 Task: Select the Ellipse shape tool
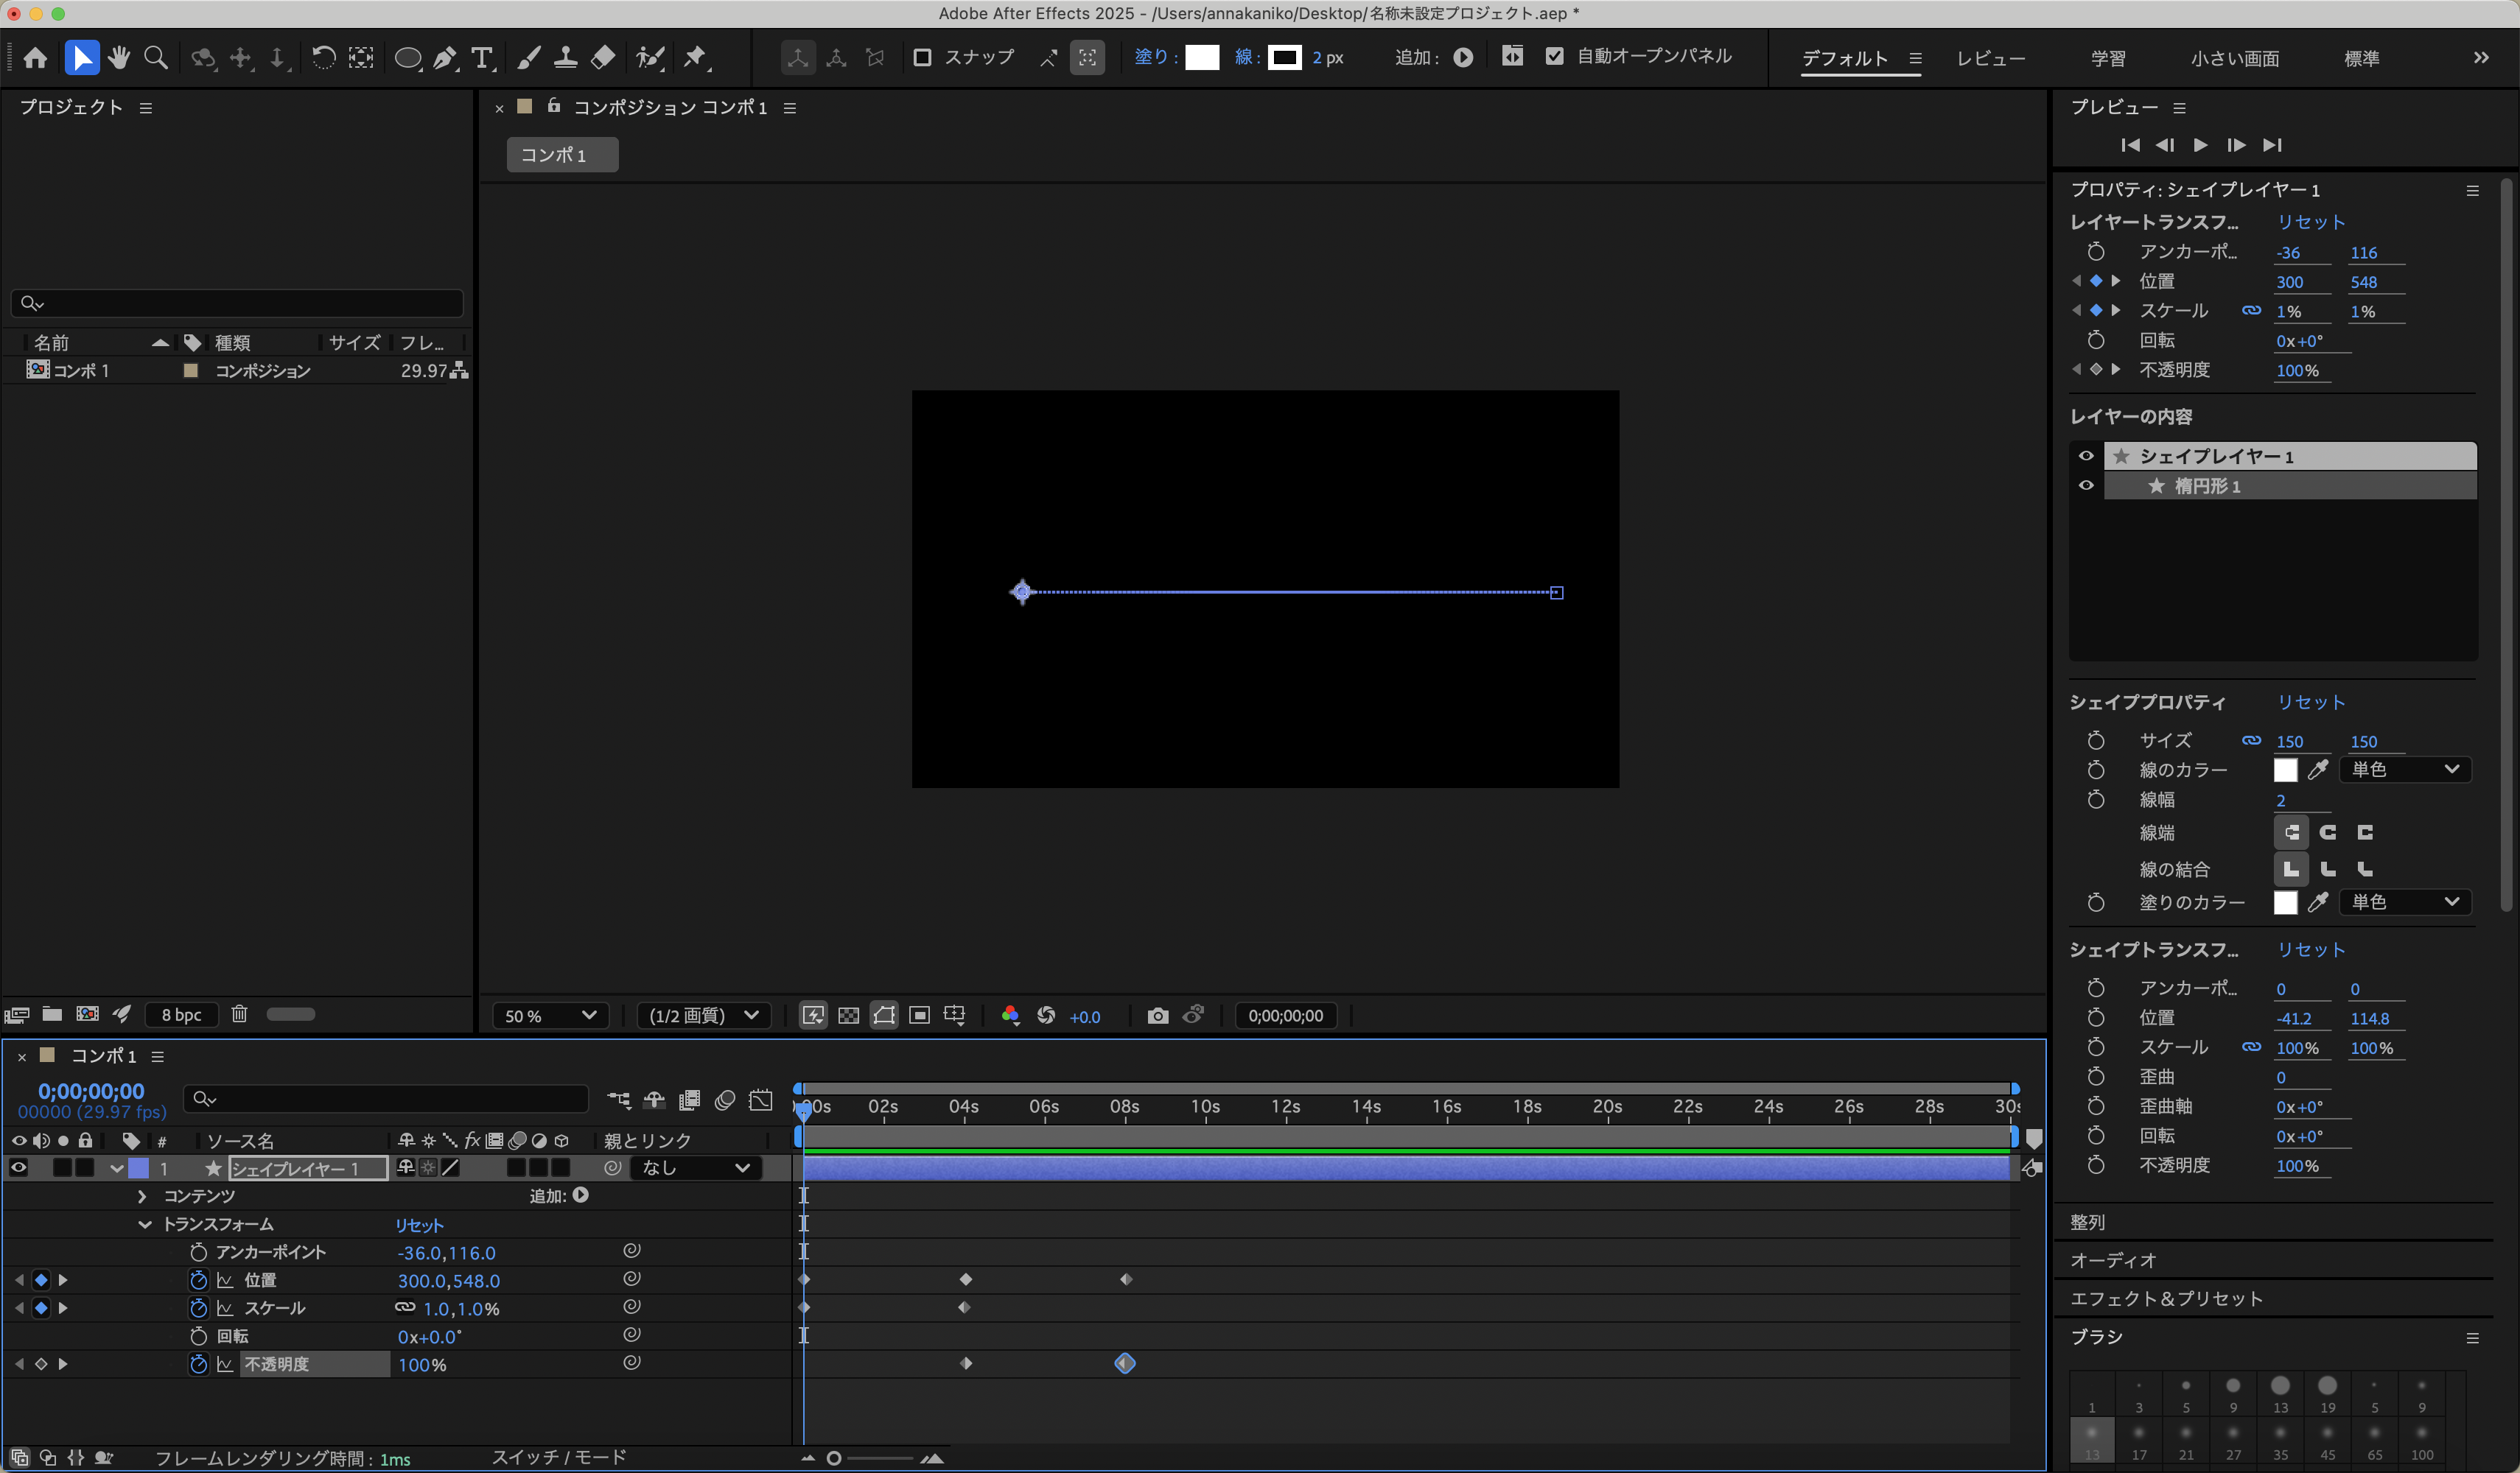coord(408,58)
